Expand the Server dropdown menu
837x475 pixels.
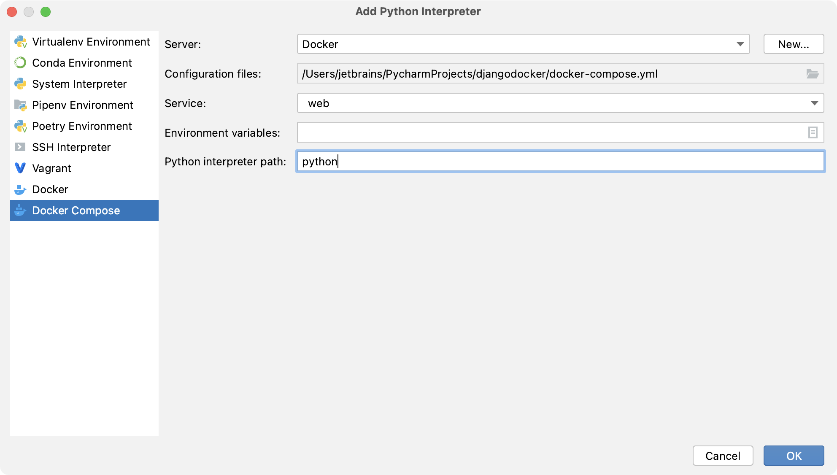741,44
